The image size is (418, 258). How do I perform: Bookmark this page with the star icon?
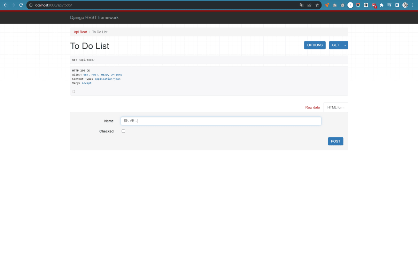[x=317, y=5]
